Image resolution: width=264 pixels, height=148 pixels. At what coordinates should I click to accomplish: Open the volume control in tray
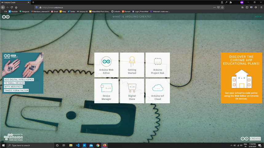pyautogui.click(x=241, y=145)
